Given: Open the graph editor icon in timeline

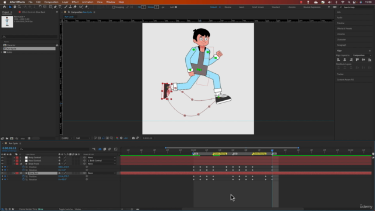Looking at the screenshot, I should point(116,149).
